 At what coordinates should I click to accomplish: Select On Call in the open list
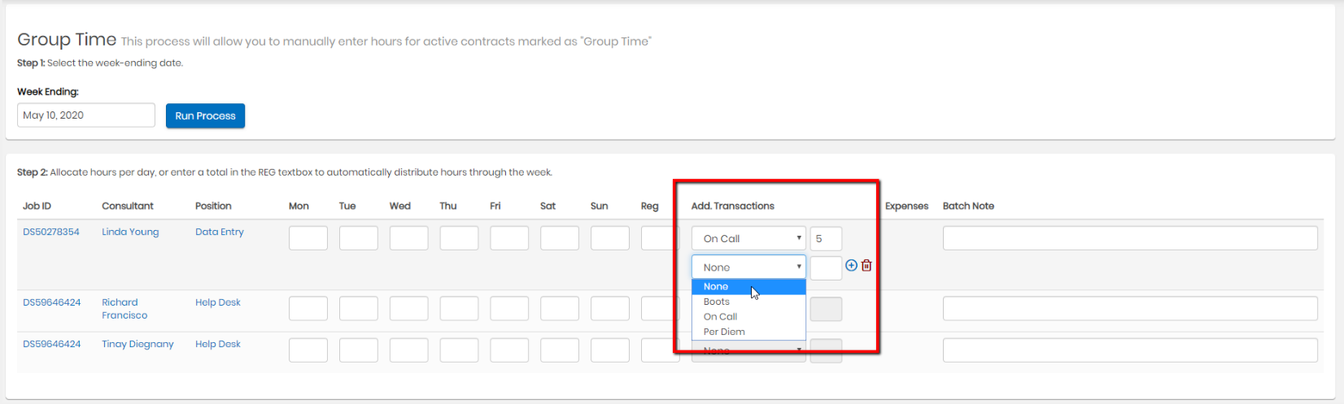click(x=721, y=317)
